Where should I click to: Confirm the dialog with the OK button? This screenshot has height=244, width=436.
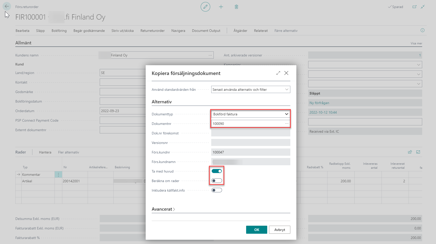click(x=256, y=230)
